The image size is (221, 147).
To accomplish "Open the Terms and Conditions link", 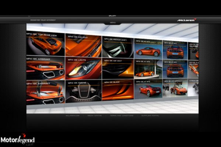I will coord(122,115).
